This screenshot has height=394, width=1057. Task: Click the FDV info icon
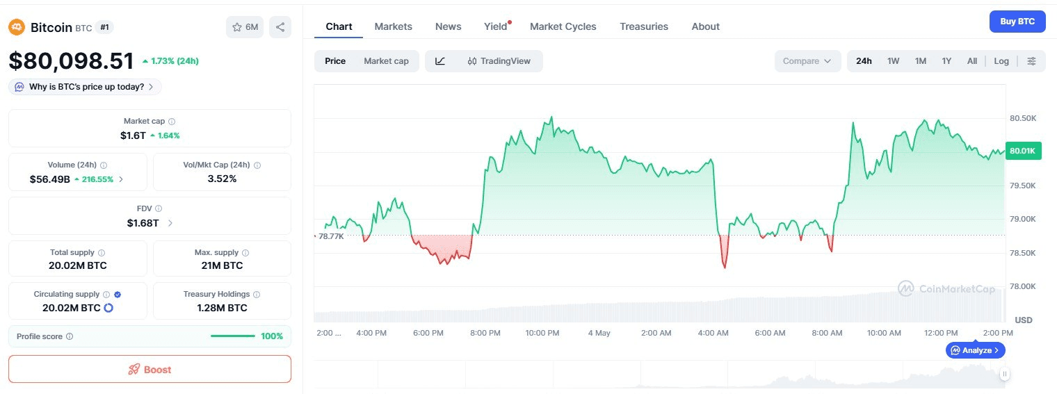pyautogui.click(x=159, y=208)
